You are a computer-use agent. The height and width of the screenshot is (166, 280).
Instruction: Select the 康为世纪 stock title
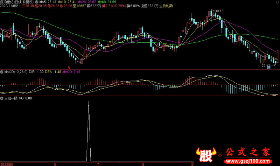8,2
